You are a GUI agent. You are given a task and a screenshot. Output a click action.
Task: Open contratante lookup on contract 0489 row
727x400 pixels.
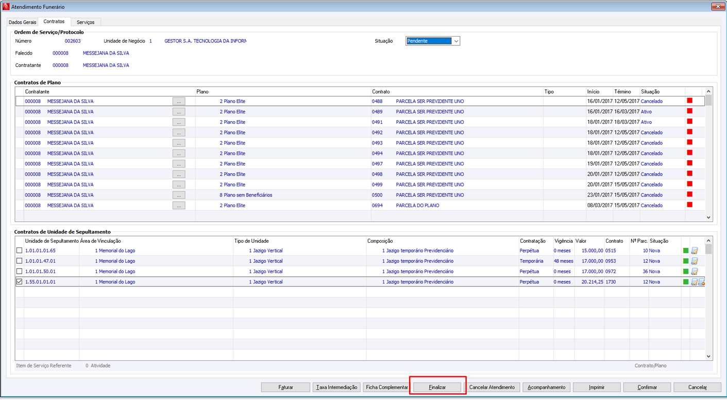pos(179,112)
